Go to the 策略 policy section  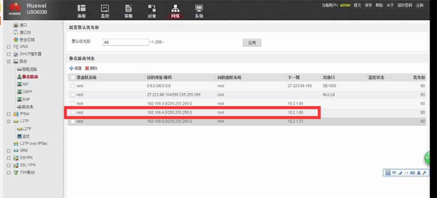coord(128,11)
